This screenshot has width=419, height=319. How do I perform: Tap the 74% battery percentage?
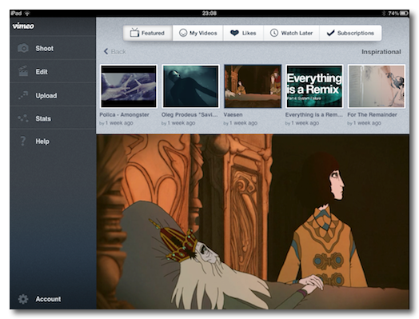coord(393,13)
